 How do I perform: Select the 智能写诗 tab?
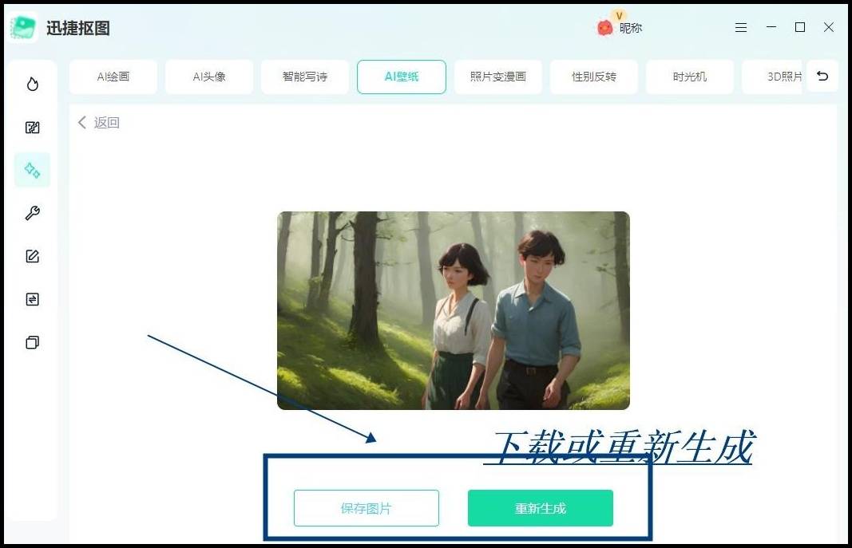click(x=305, y=77)
